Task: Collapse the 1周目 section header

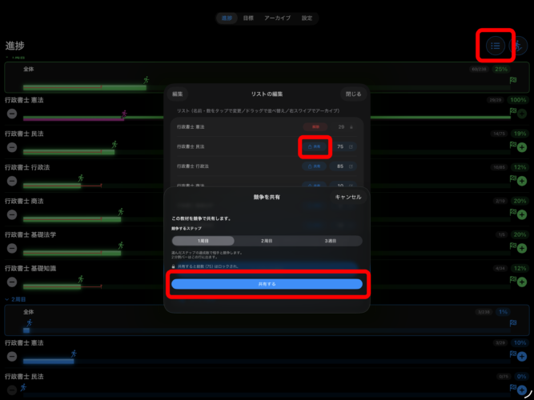Action: 15,58
